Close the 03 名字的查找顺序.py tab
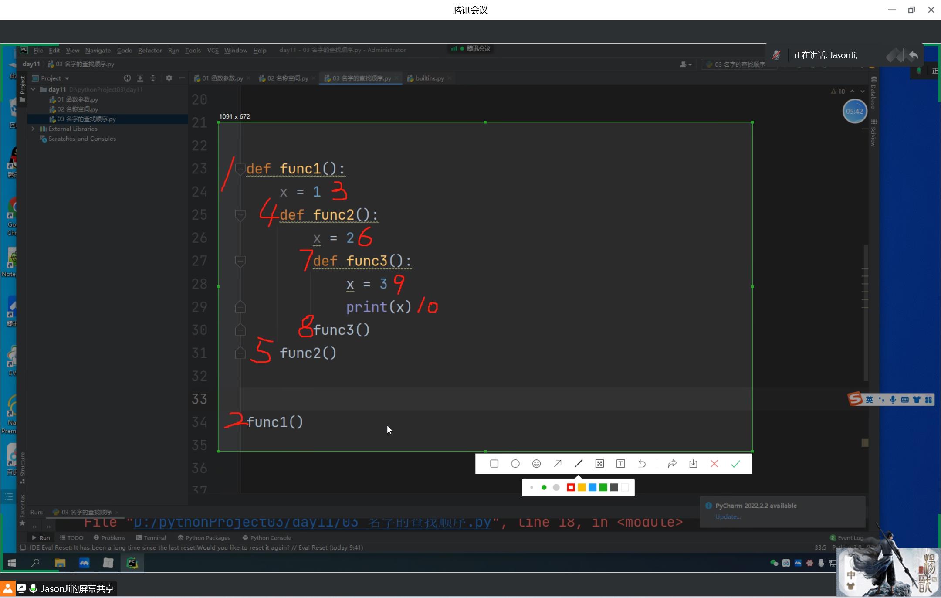This screenshot has height=598, width=941. pyautogui.click(x=396, y=78)
